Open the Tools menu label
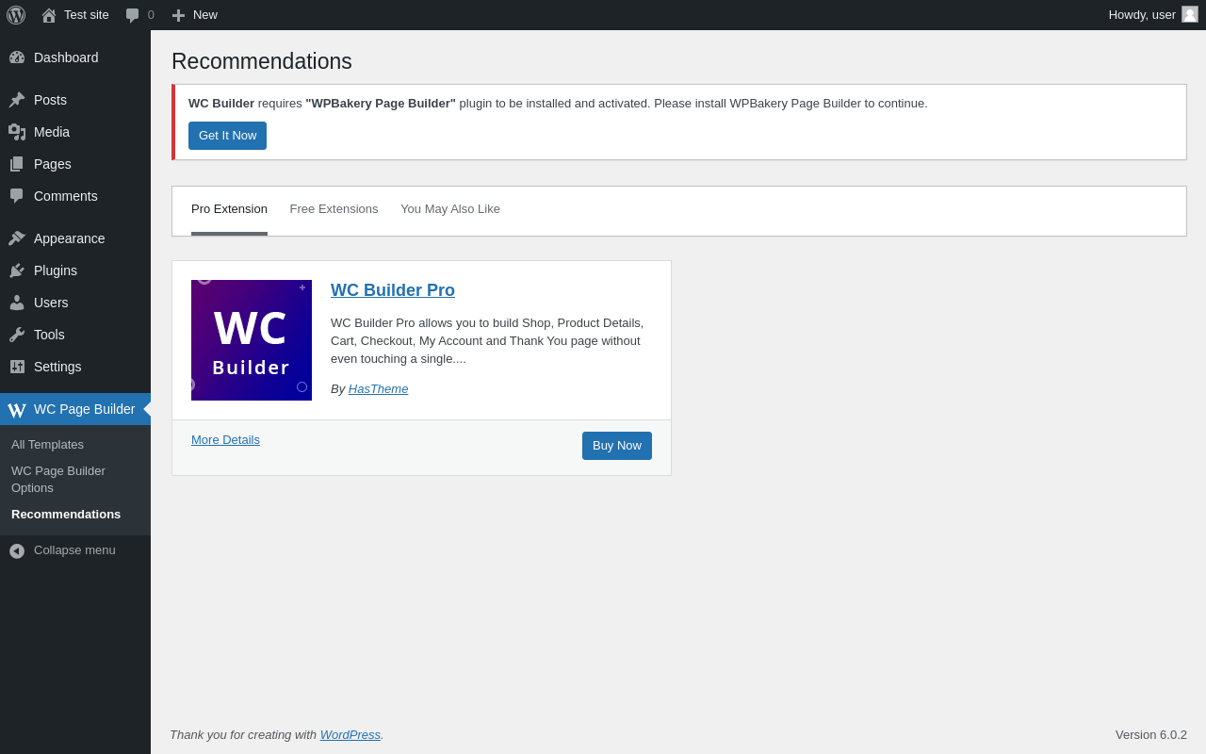The width and height of the screenshot is (1206, 754). 49,335
